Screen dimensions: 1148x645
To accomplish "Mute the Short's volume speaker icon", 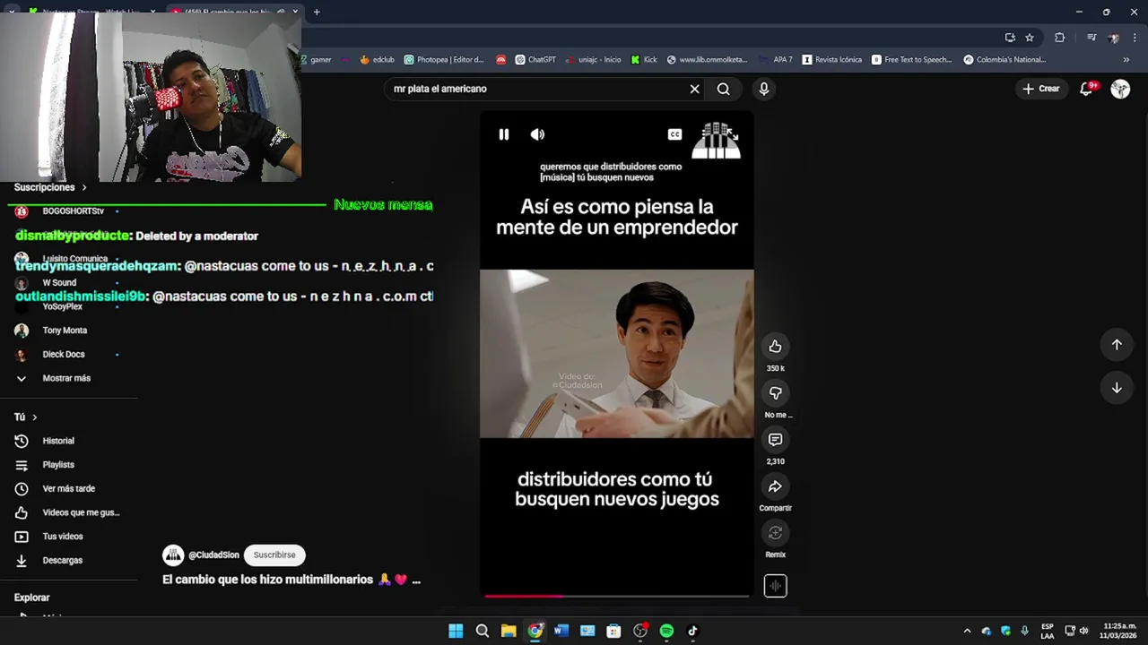I will point(537,134).
